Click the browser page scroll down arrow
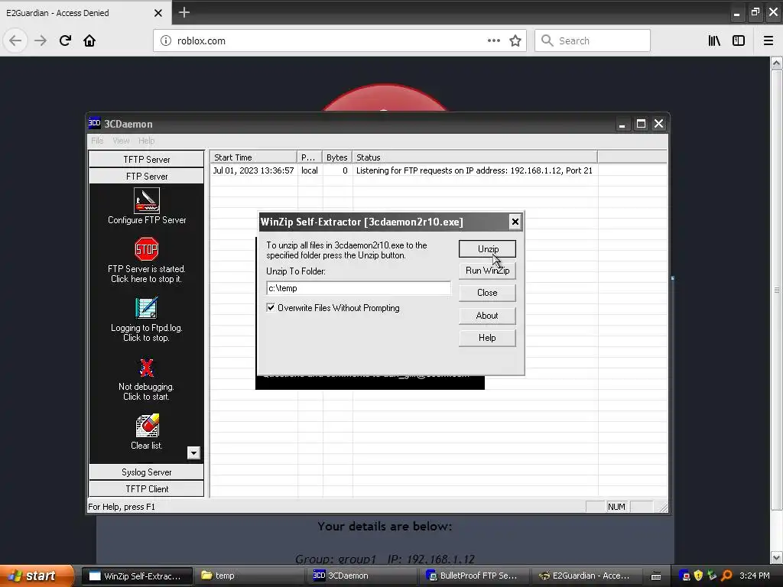This screenshot has width=783, height=587. [x=776, y=557]
